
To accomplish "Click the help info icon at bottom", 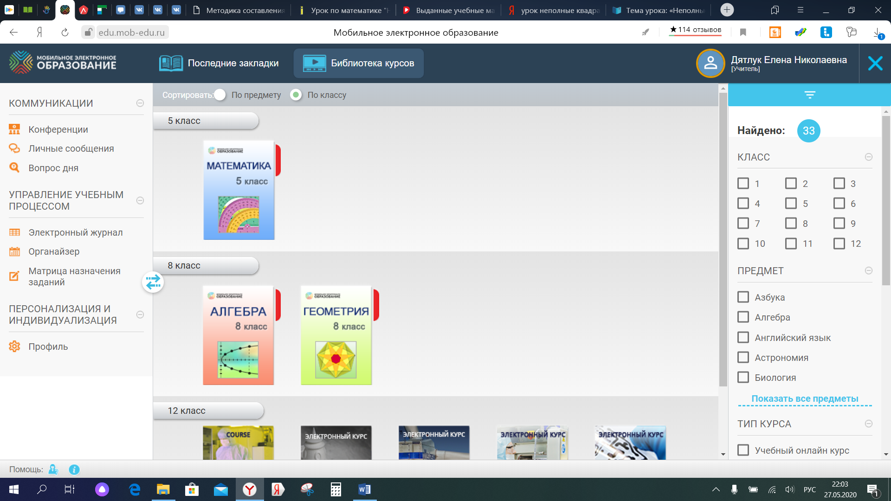I will pos(74,469).
